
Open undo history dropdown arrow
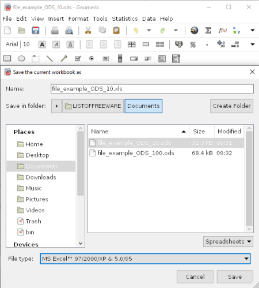(149, 31)
